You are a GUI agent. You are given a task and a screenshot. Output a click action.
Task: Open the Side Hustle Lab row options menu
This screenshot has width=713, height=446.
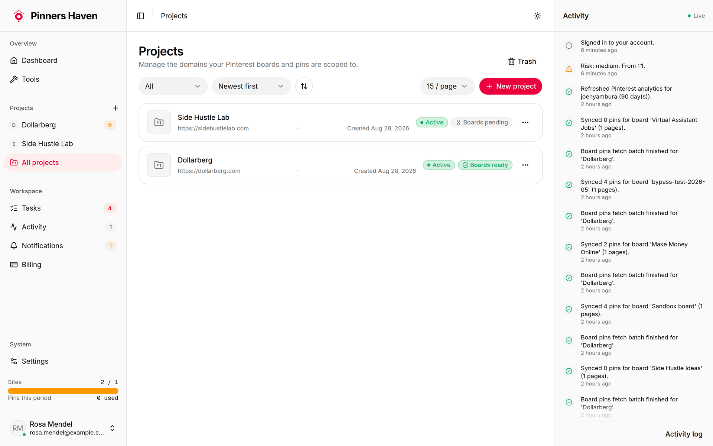525,122
